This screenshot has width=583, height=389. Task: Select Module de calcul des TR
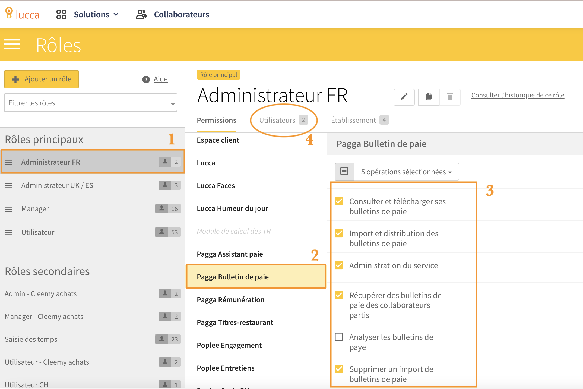click(x=234, y=231)
